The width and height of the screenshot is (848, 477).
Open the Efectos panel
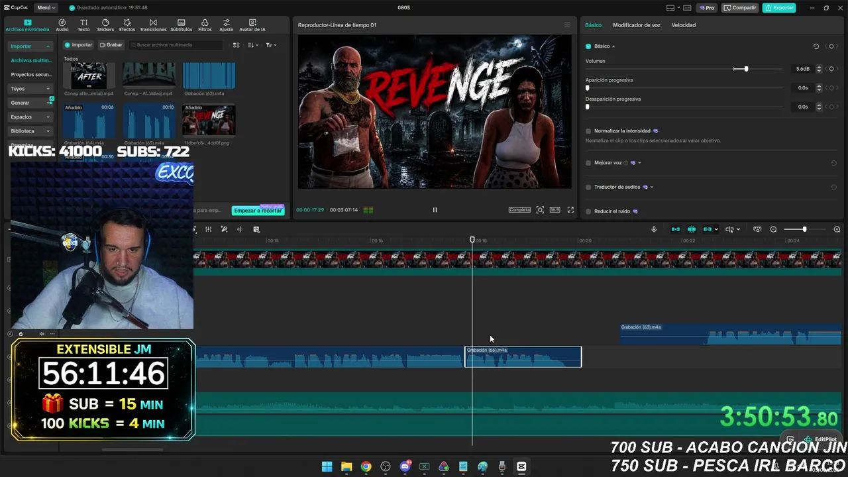[x=127, y=25]
